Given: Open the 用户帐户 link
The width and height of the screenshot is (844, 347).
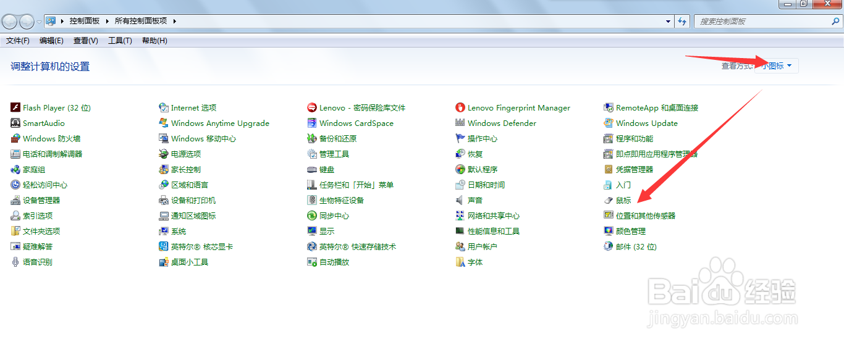Looking at the screenshot, I should click(483, 246).
